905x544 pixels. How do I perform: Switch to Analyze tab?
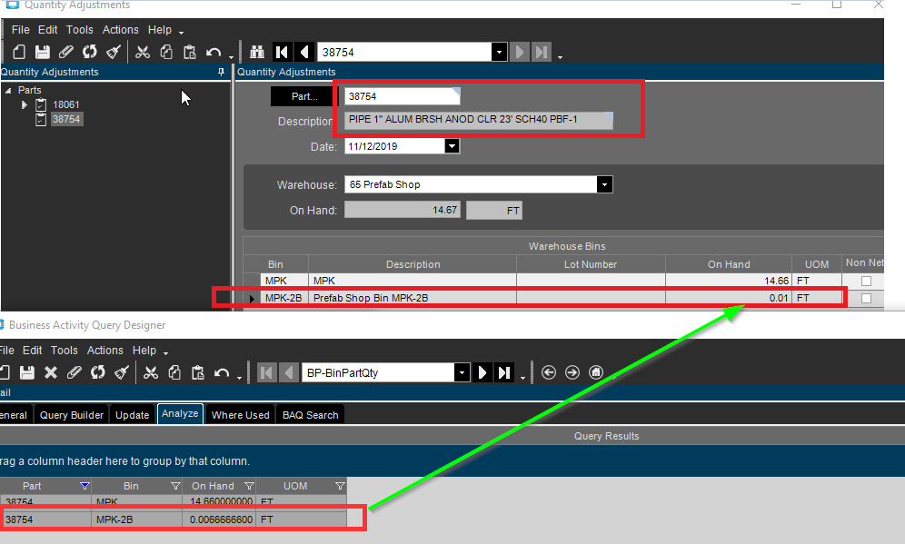180,413
